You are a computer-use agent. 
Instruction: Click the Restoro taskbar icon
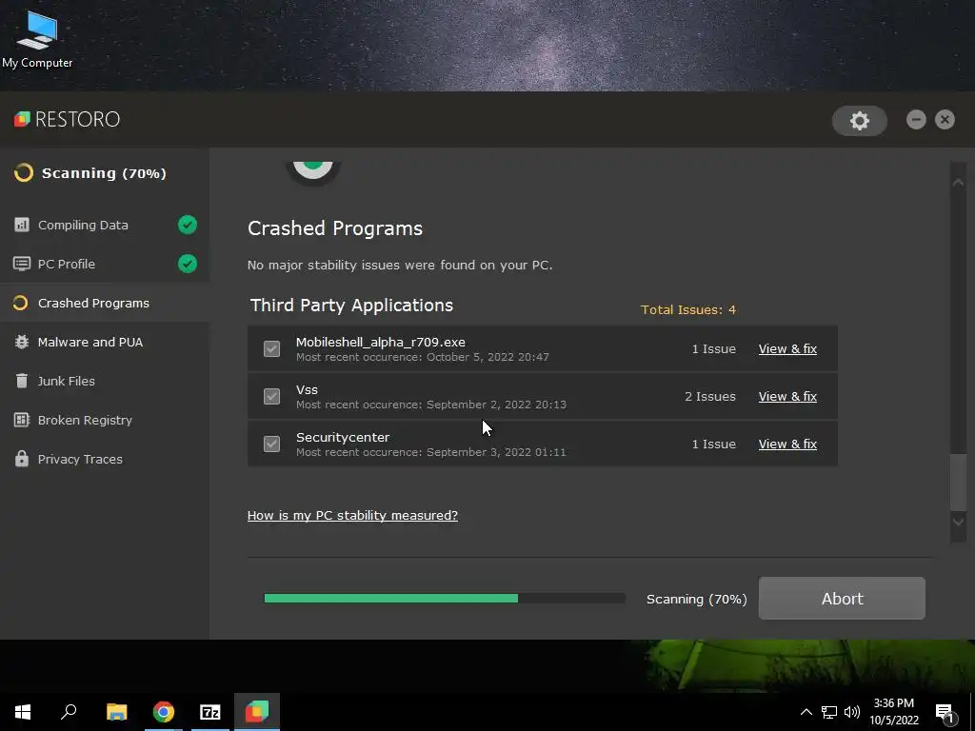(257, 712)
